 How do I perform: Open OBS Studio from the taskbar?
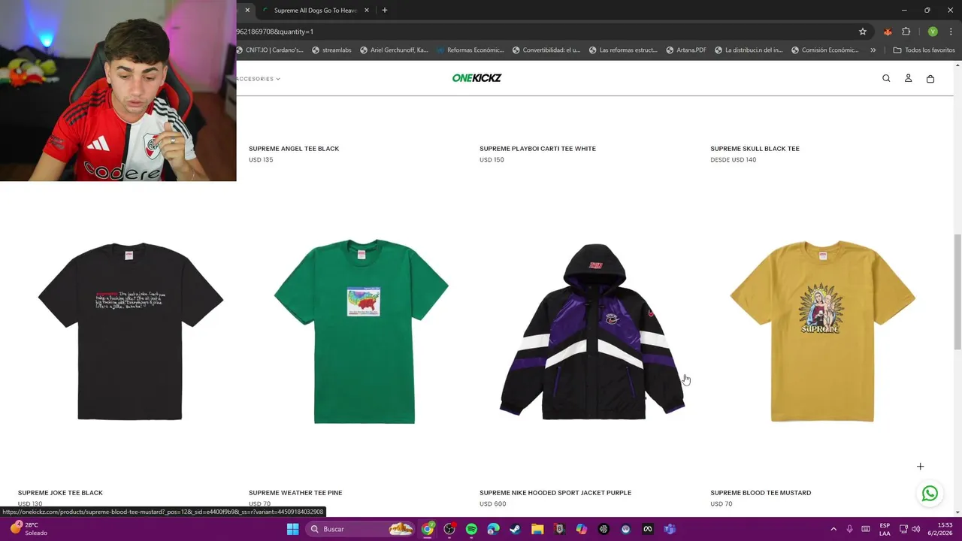[x=449, y=529]
